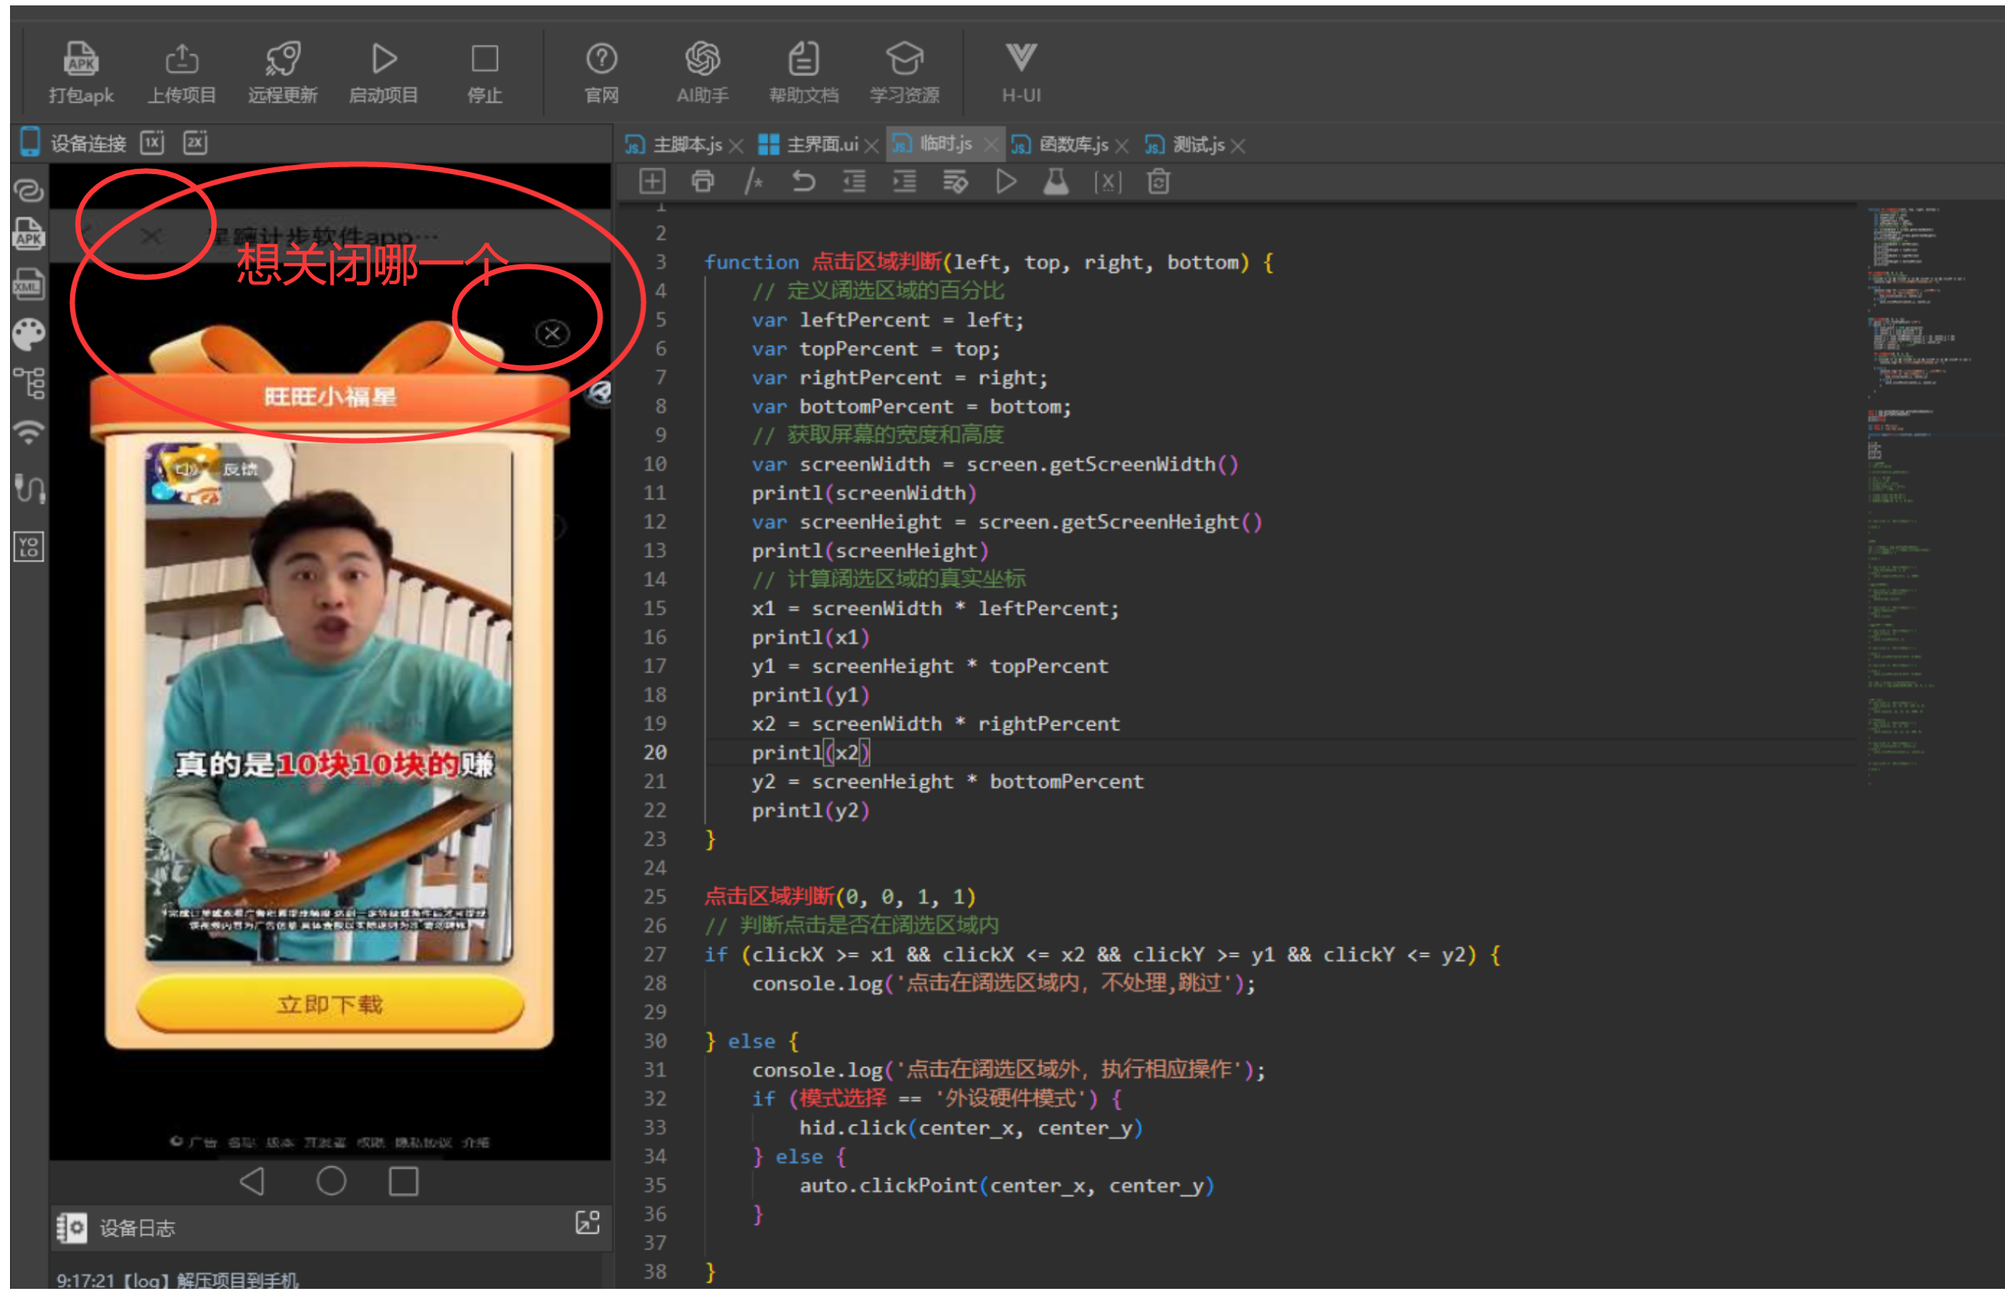Viewport: 2005px width, 1295px height.
Task: Click the print editor icon
Action: 703,182
